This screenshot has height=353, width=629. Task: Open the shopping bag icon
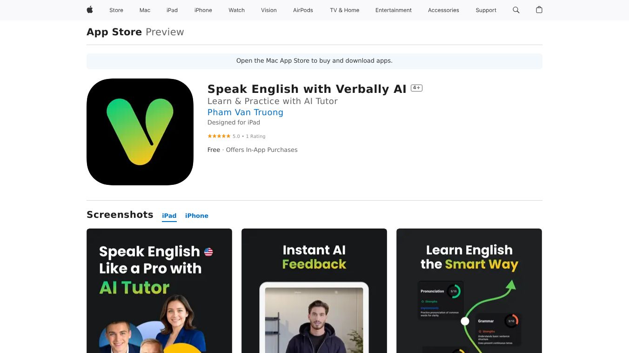pos(539,10)
